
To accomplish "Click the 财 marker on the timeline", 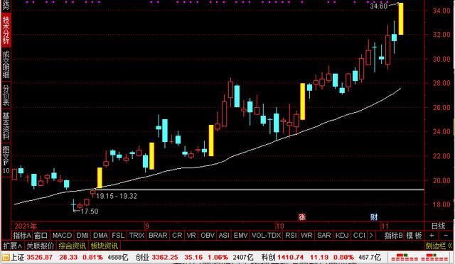I will [374, 216].
